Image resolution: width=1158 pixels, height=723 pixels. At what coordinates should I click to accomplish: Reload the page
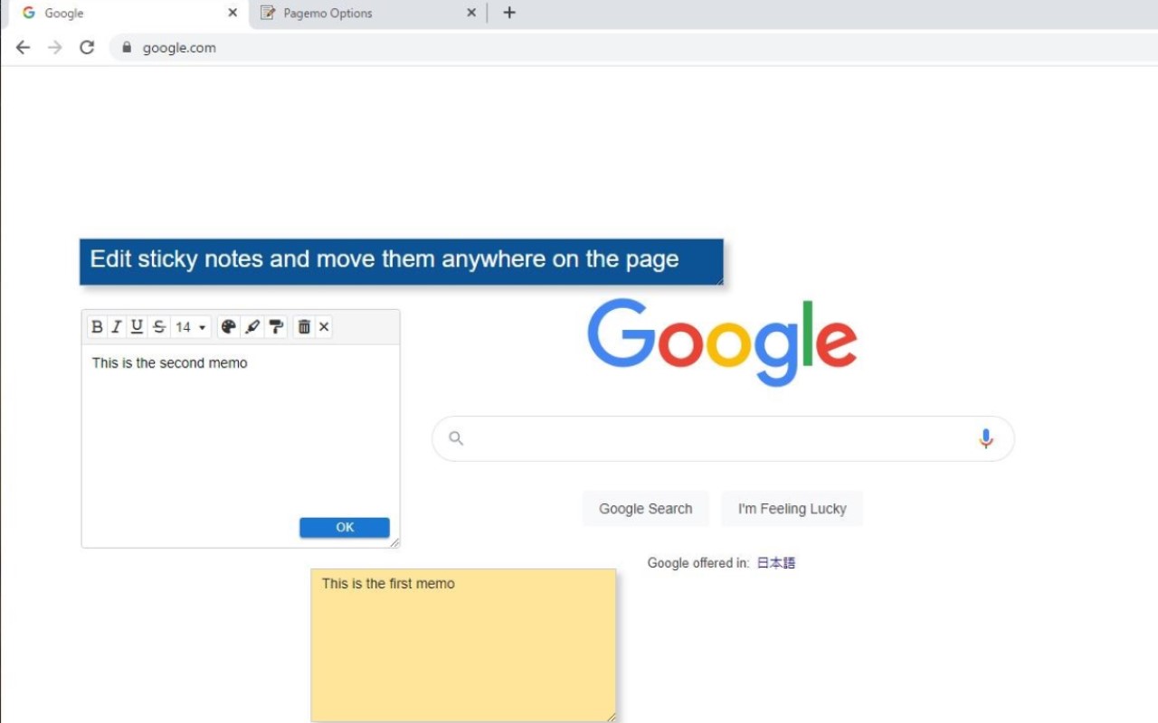click(87, 48)
